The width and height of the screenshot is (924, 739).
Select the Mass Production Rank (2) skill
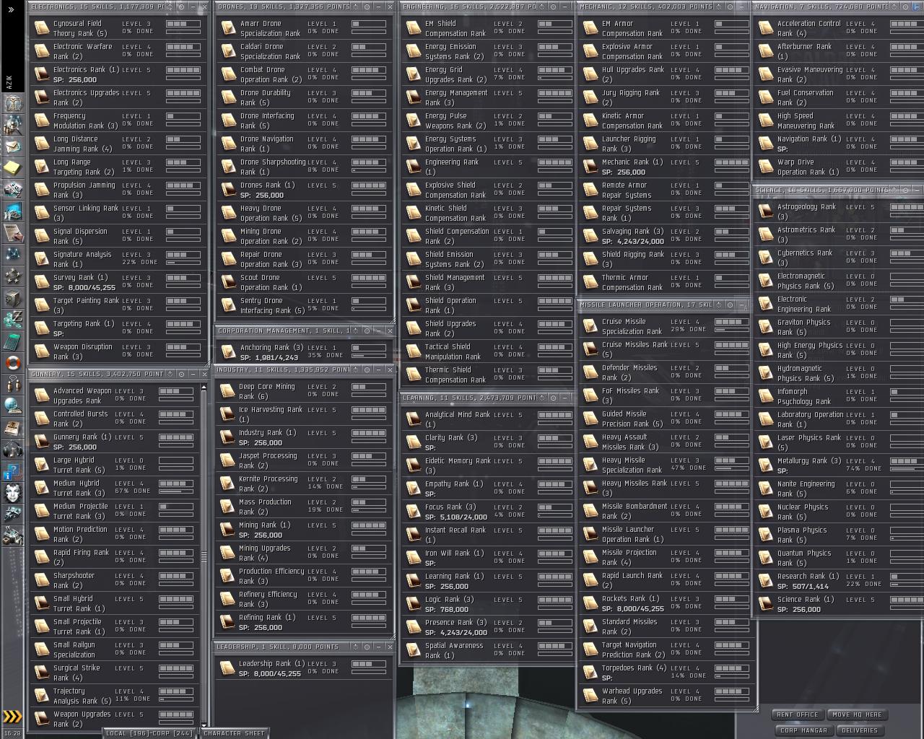(x=305, y=507)
